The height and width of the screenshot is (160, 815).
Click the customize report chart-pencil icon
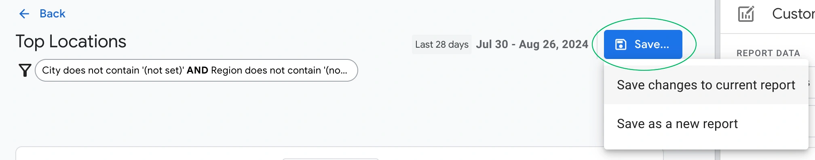(x=746, y=14)
